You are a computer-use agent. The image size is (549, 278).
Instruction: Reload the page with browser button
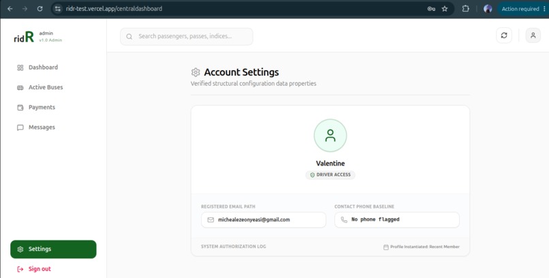(x=40, y=9)
